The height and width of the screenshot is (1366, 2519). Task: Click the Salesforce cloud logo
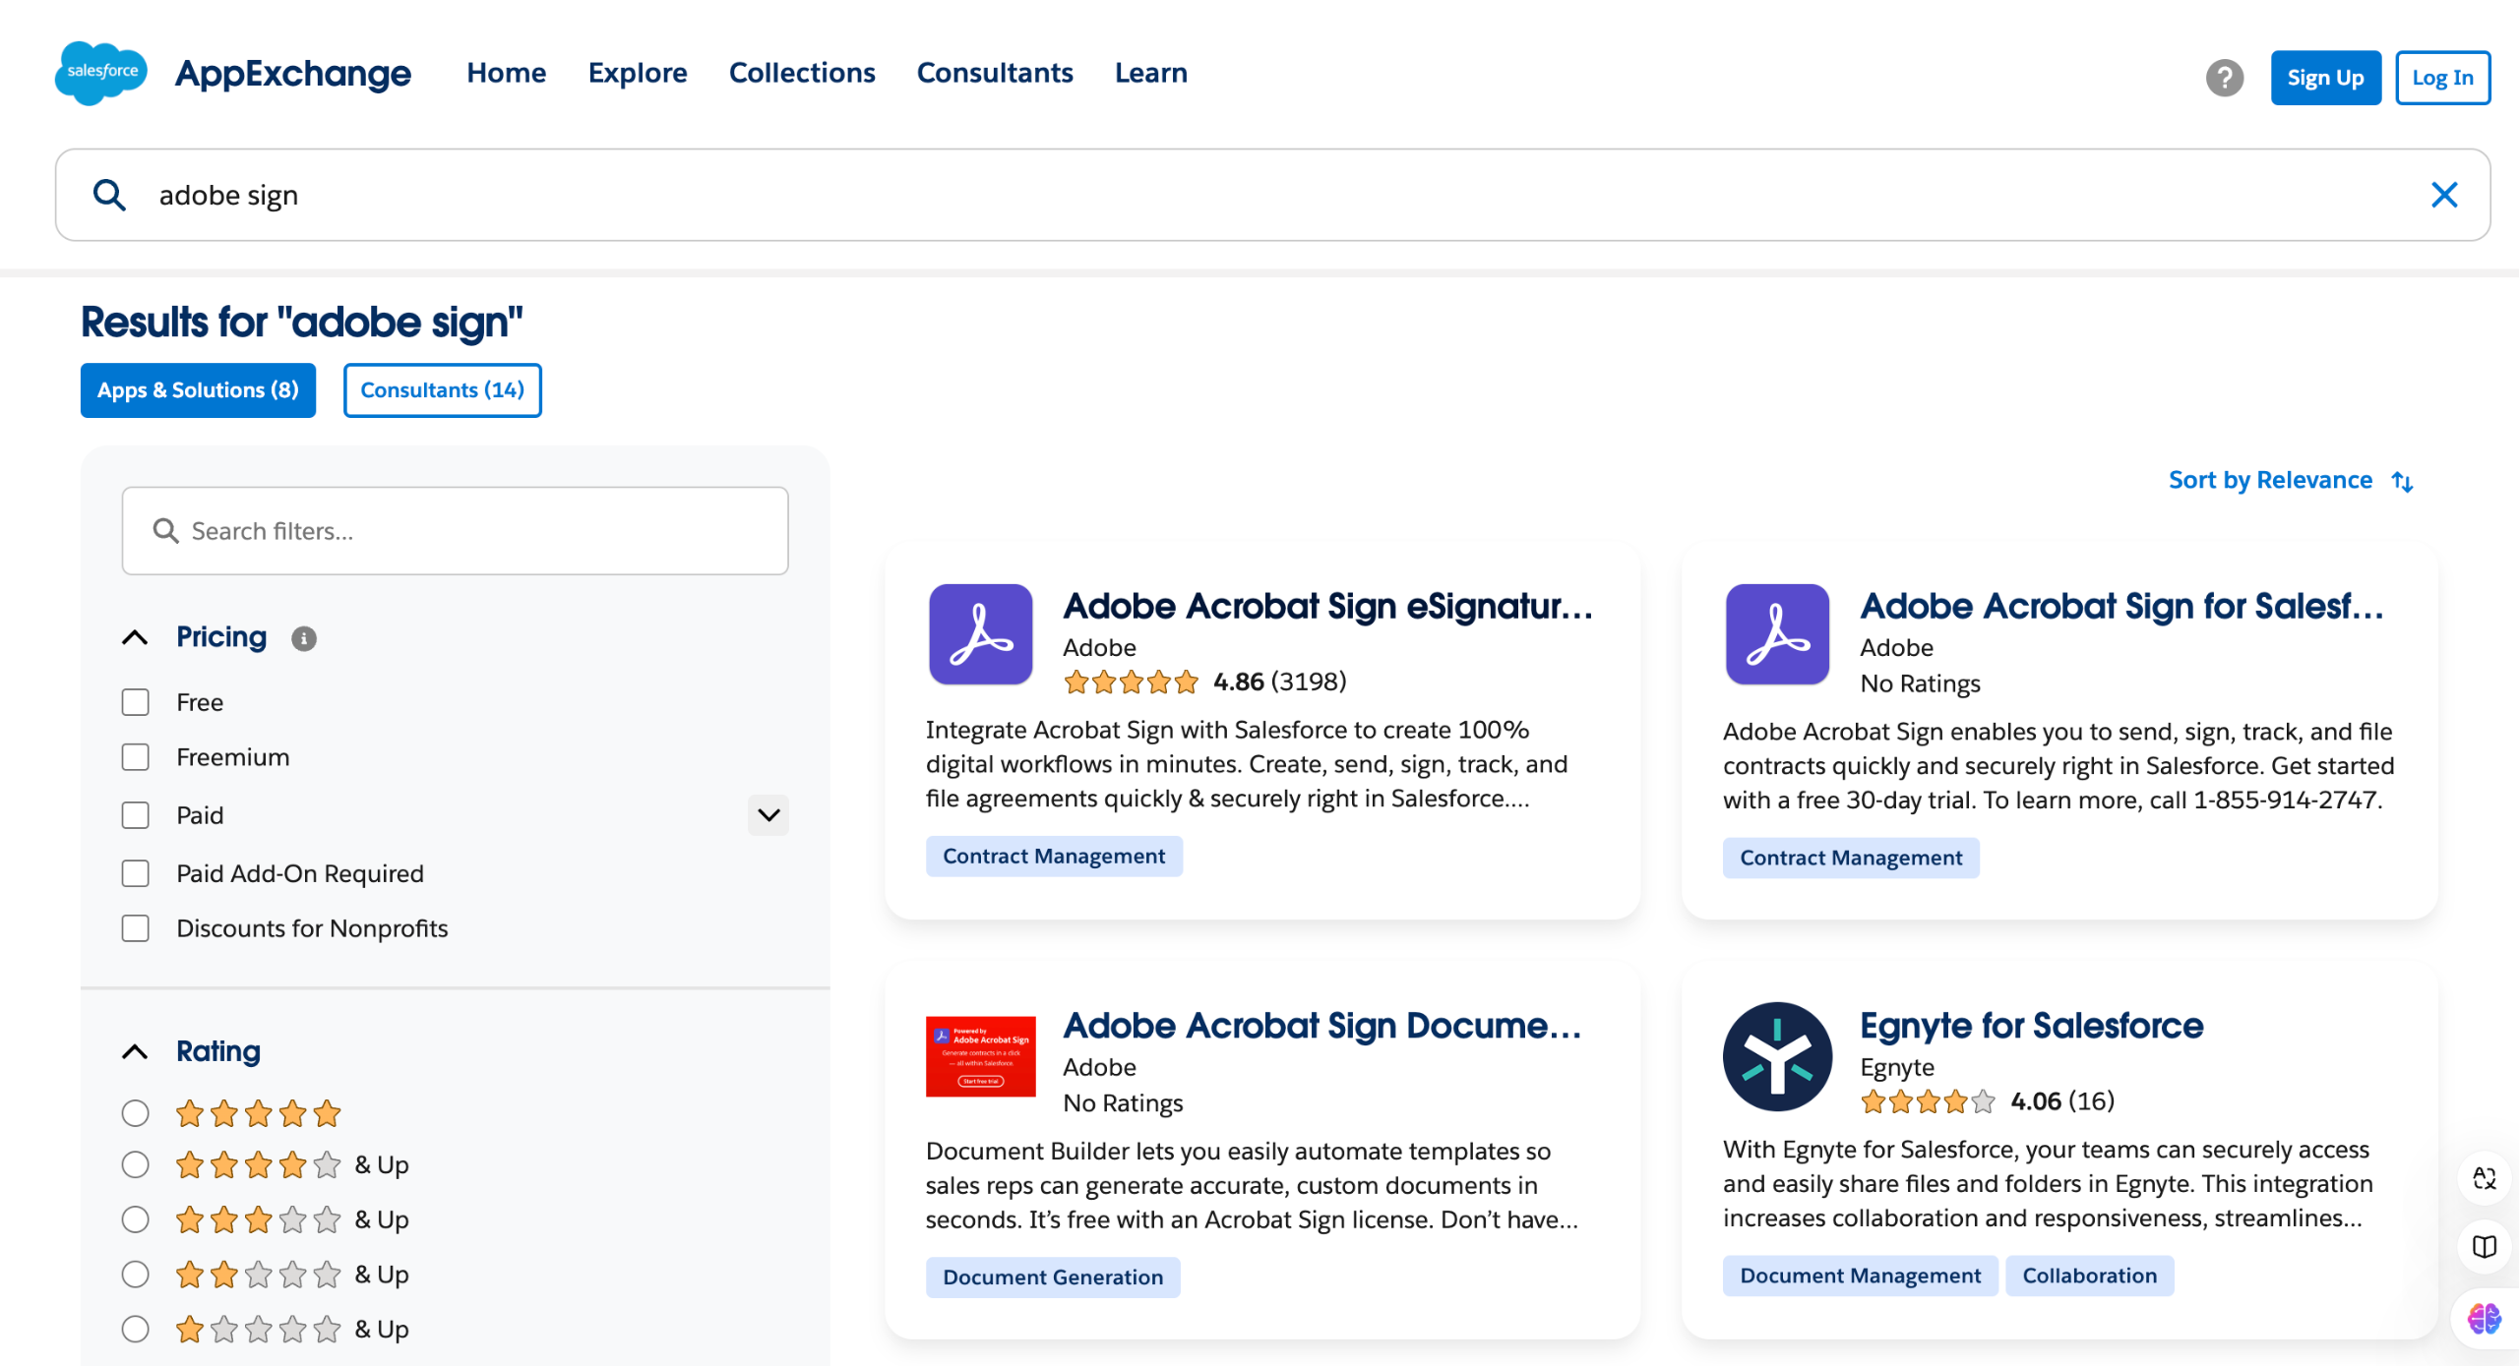click(x=101, y=73)
